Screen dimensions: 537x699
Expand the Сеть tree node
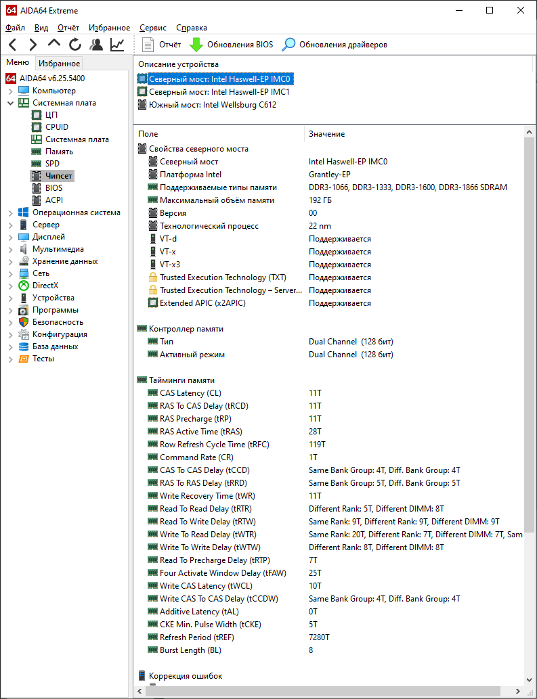click(x=11, y=274)
